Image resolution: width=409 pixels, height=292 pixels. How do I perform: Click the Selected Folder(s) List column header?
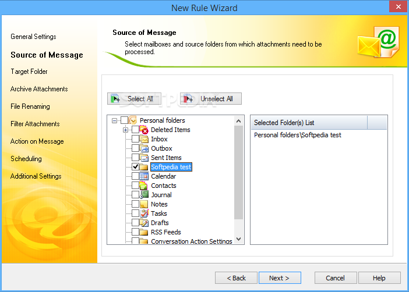pyautogui.click(x=309, y=123)
